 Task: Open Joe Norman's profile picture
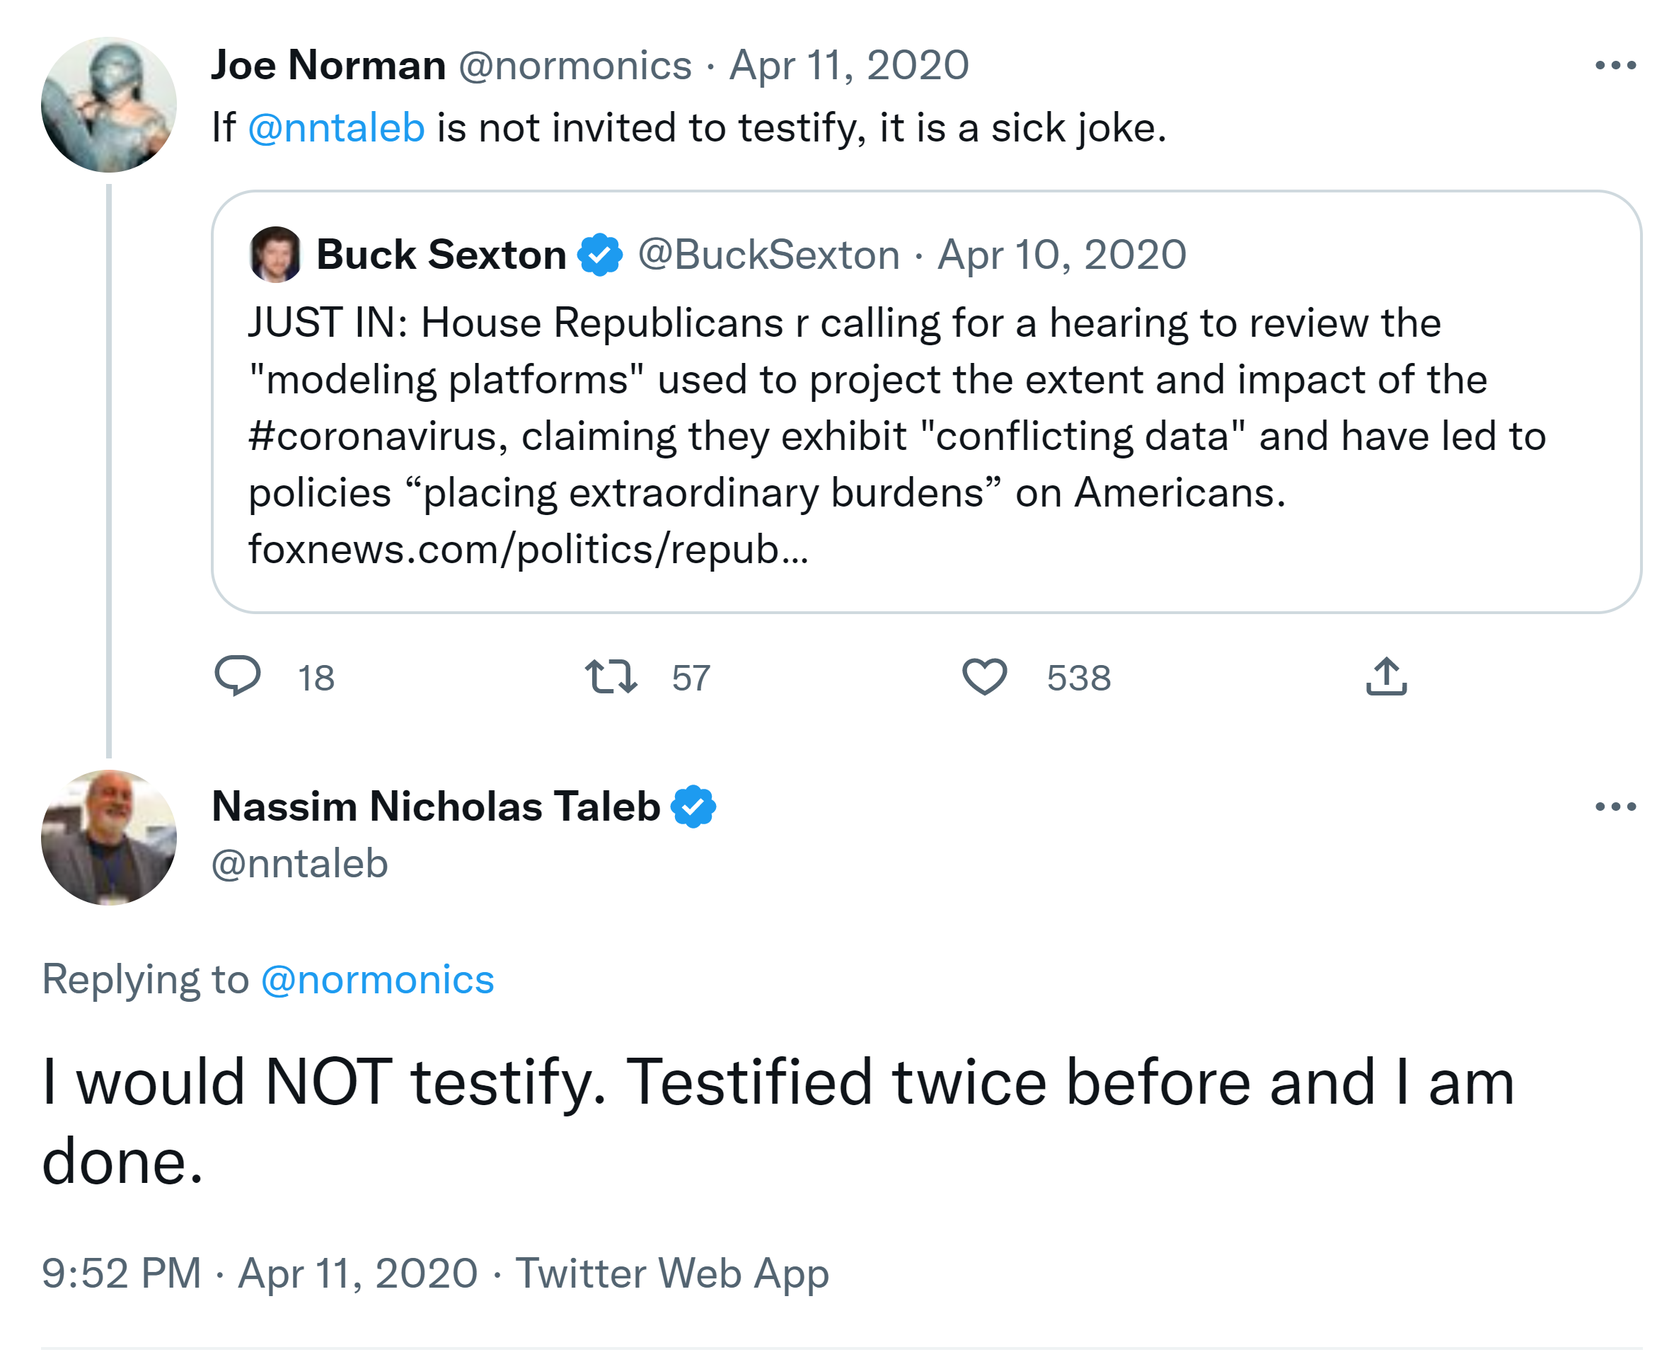pyautogui.click(x=109, y=105)
